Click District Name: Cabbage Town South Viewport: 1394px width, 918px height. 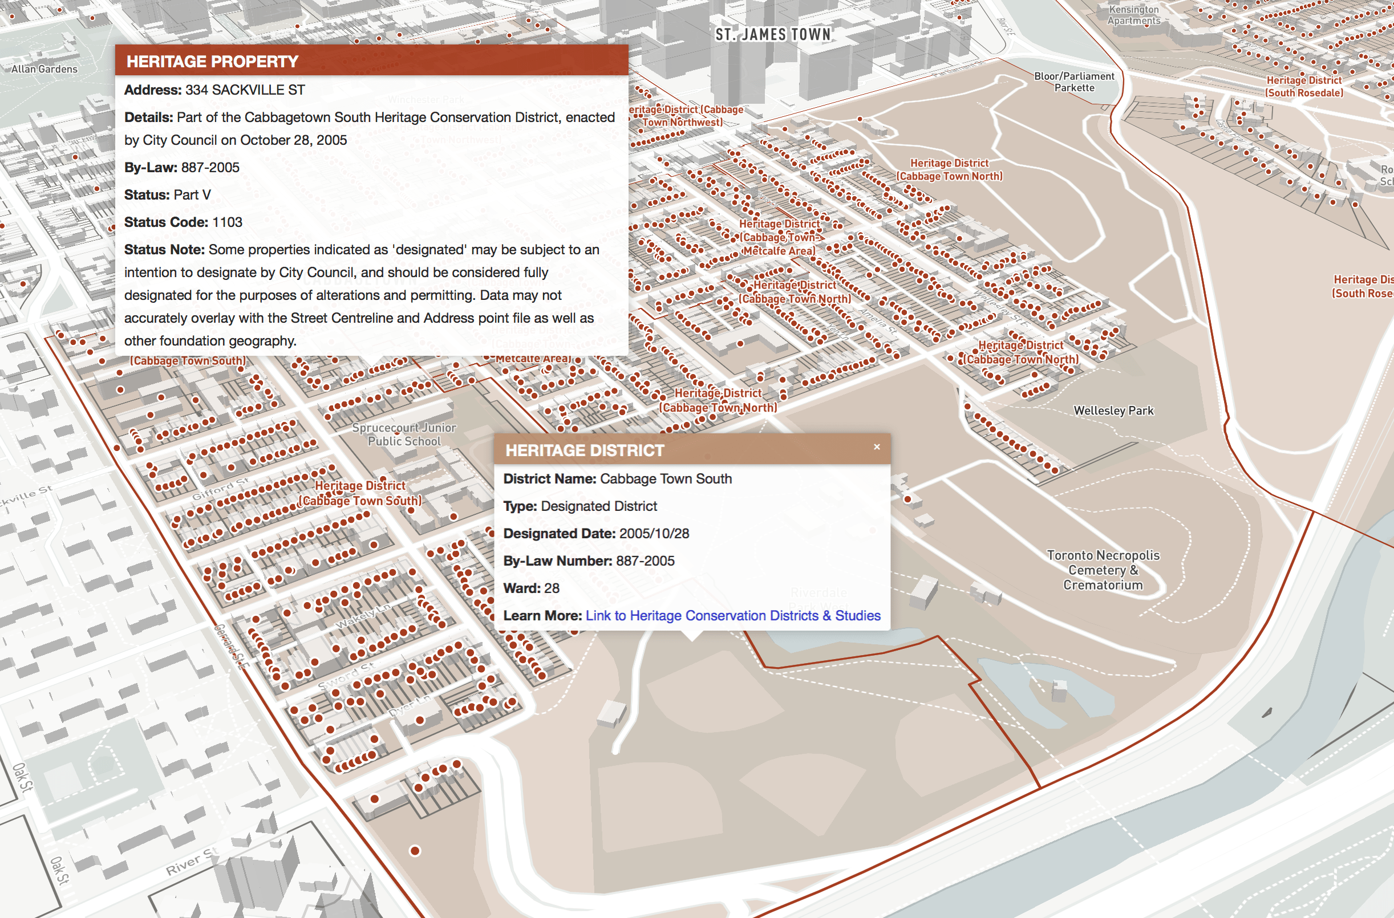click(x=617, y=479)
